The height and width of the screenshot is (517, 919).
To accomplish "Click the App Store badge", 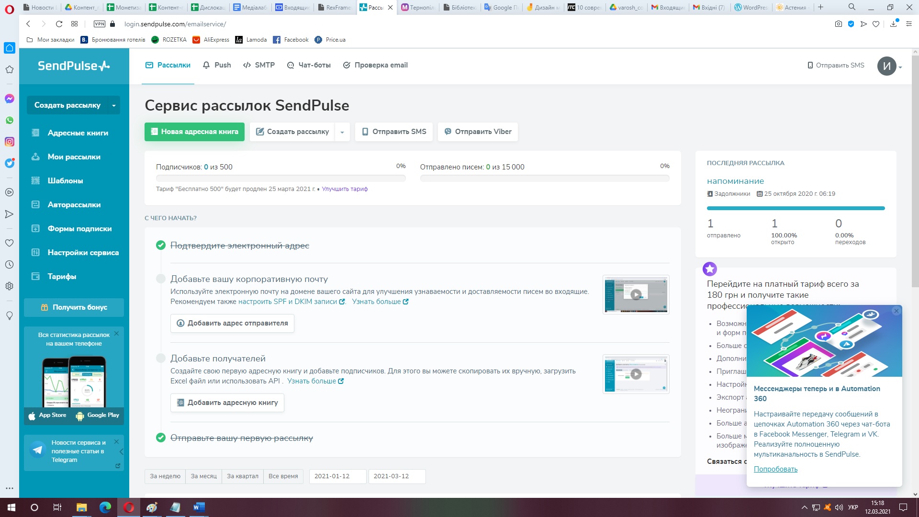I will coord(47,416).
